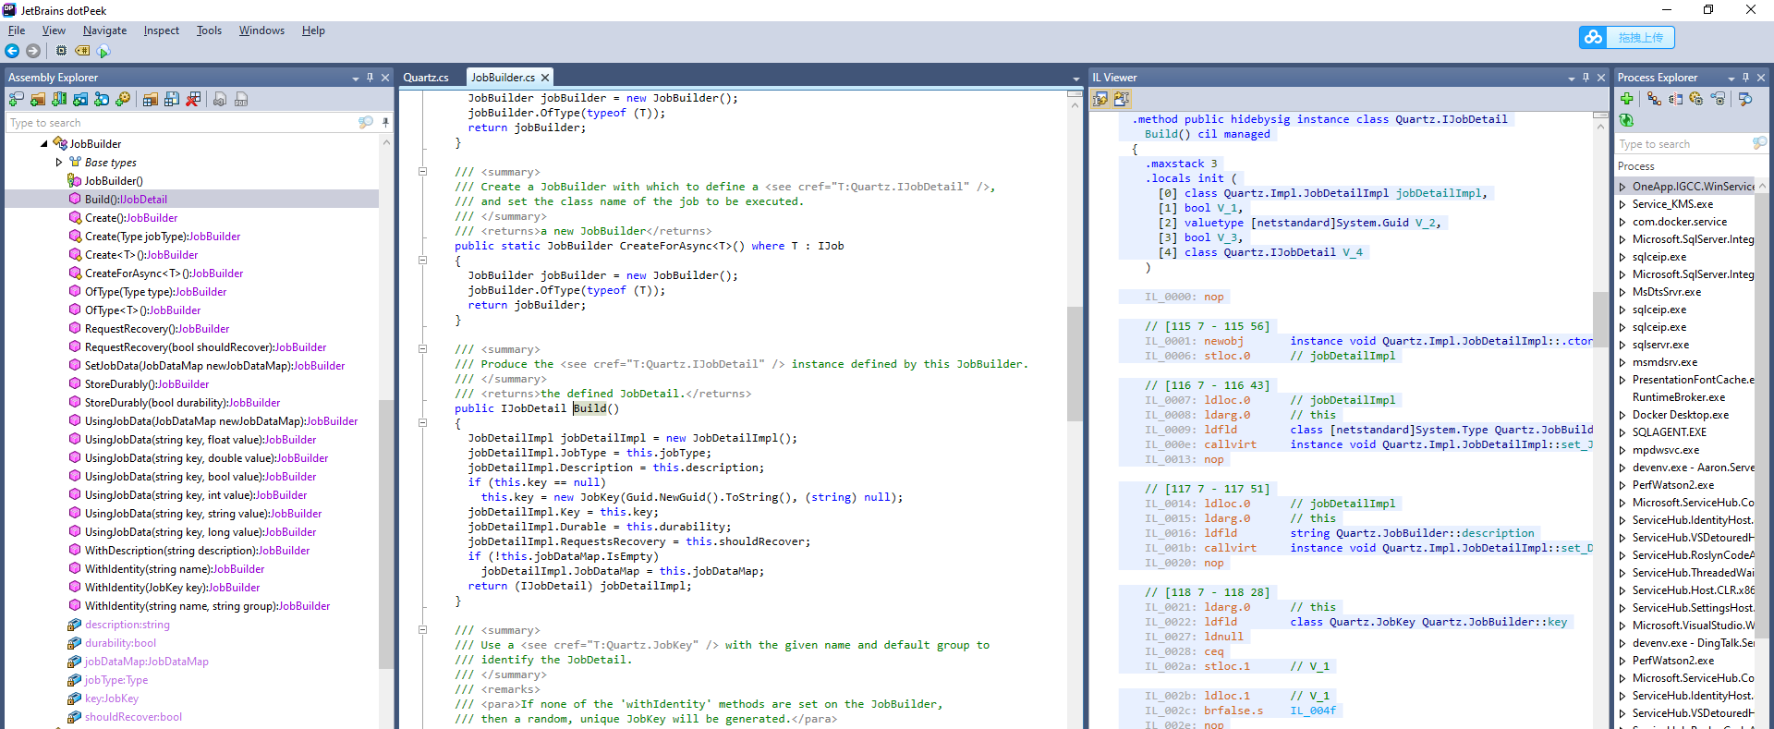Viewport: 1774px width, 729px height.
Task: Collapse the Build() summary comment fold
Action: (x=422, y=349)
